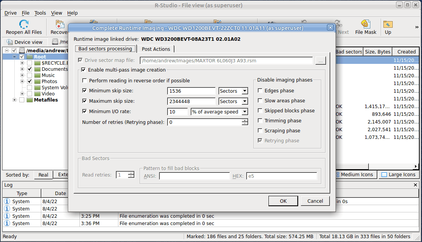Uncheck the Documents folder checkbox
This screenshot has width=422, height=242.
click(x=30, y=69)
